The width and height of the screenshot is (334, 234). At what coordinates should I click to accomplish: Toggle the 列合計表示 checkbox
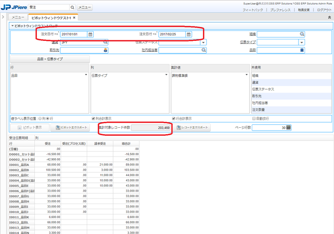tap(93, 118)
